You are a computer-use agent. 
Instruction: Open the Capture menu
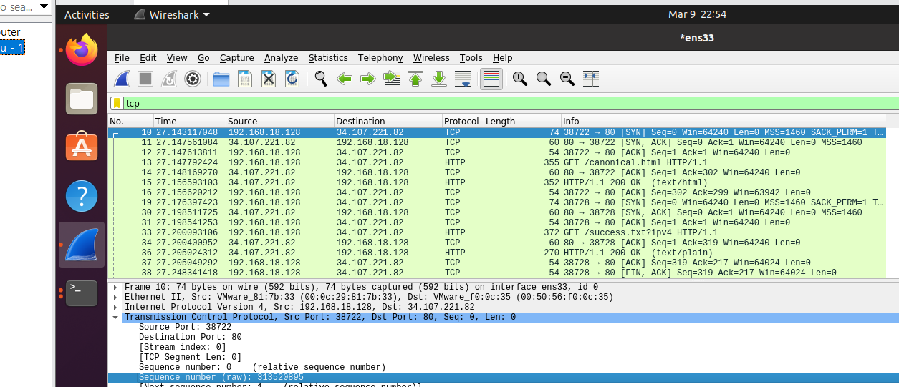point(237,58)
